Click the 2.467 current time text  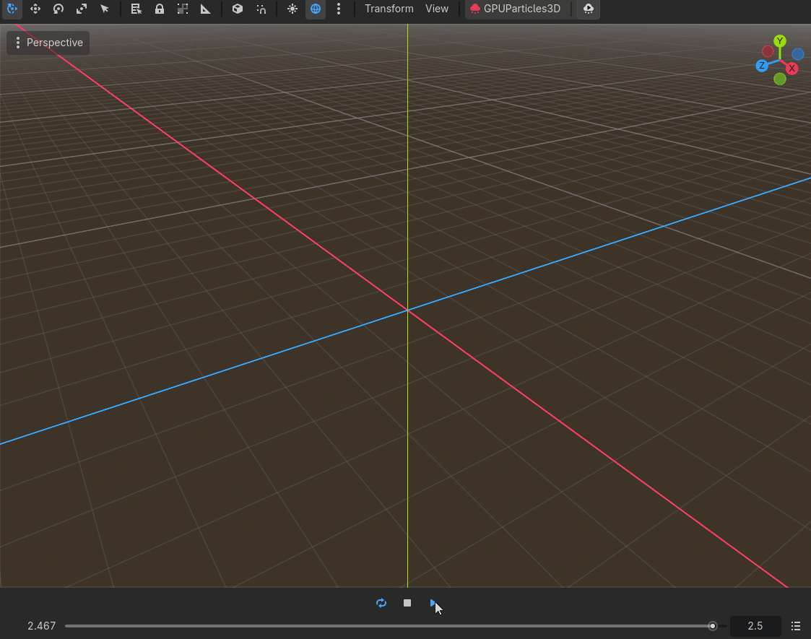[41, 626]
